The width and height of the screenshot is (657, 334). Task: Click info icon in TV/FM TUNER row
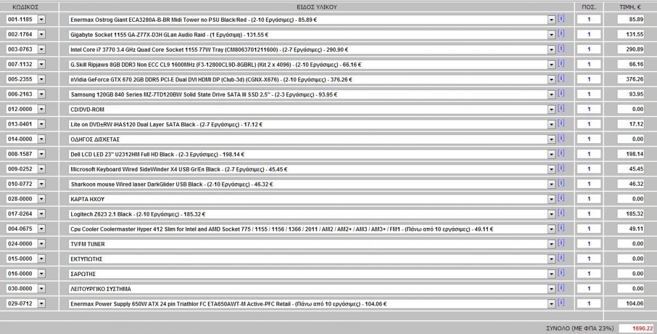coord(561,243)
